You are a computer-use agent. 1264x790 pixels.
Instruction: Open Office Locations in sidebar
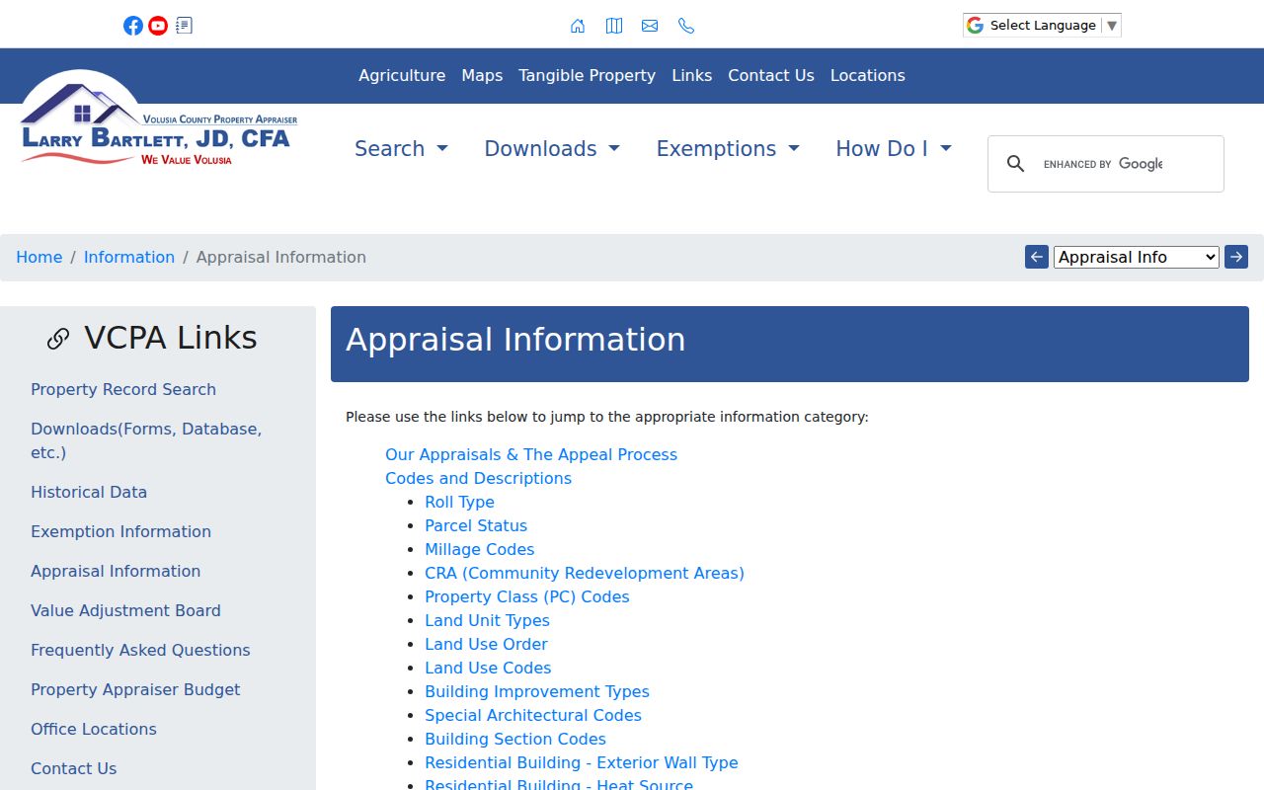point(94,729)
